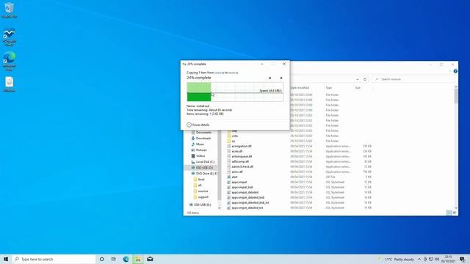Open the Recycle Bin desktop icon

click(x=10, y=10)
